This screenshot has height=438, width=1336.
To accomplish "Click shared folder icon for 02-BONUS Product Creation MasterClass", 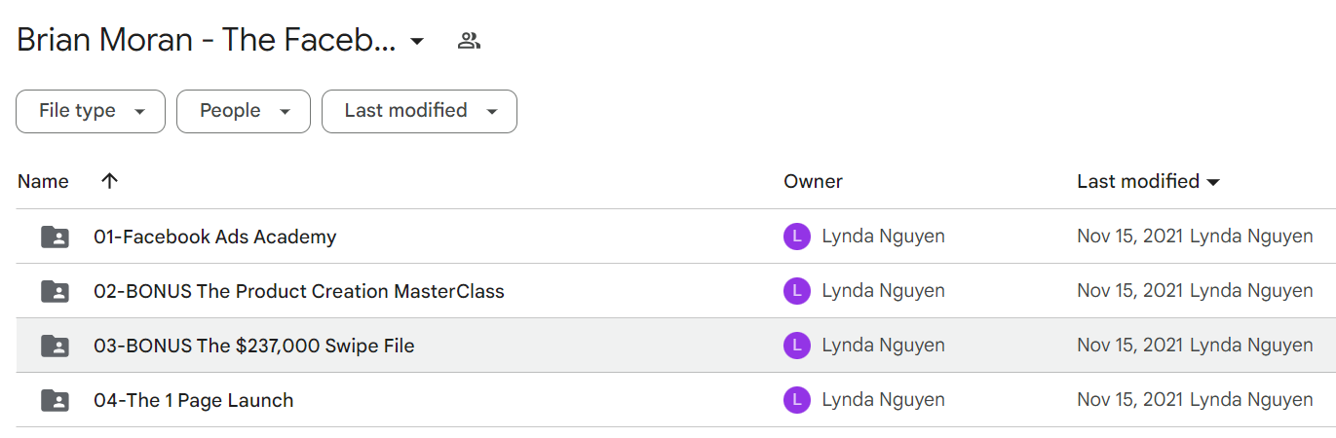I will 56,291.
